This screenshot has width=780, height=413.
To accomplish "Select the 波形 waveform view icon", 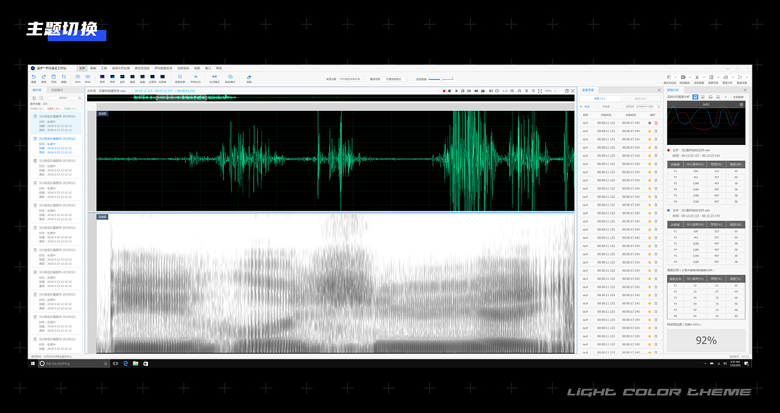I will [122, 77].
